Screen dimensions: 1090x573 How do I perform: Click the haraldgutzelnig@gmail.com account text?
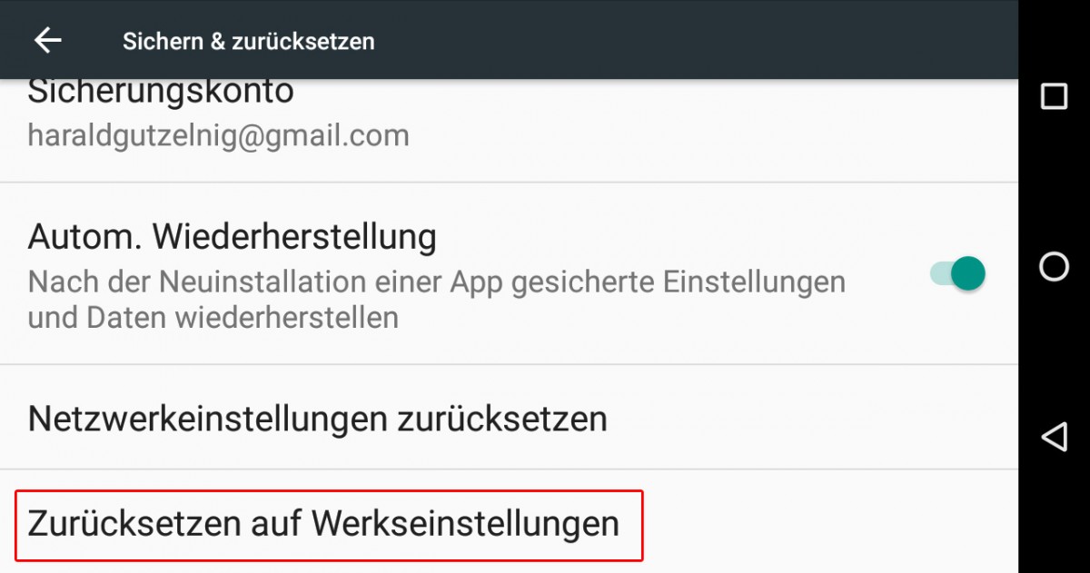(x=219, y=135)
